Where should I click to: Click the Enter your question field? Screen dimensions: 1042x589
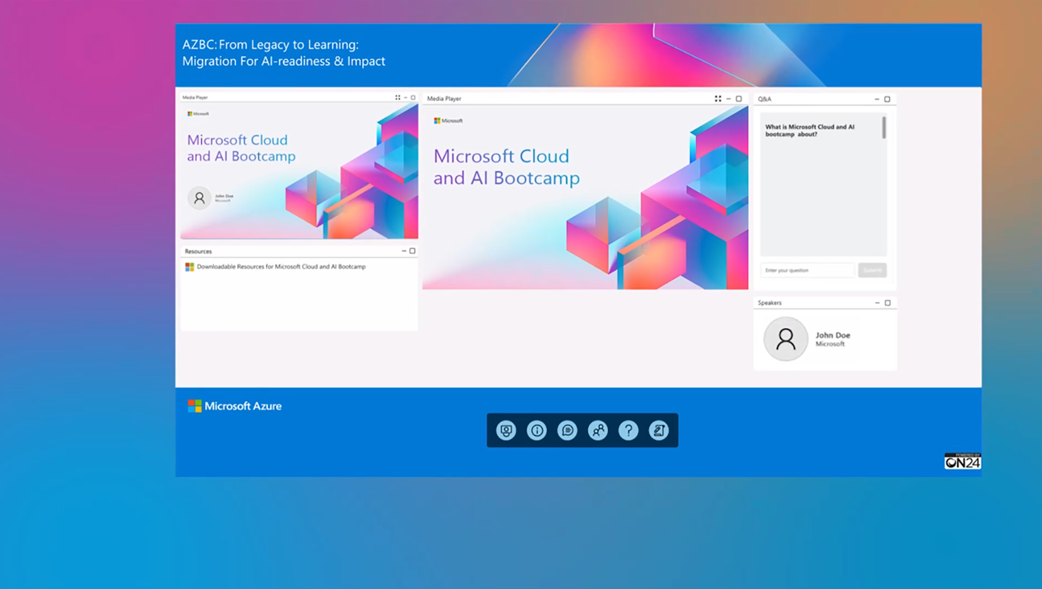(x=807, y=270)
